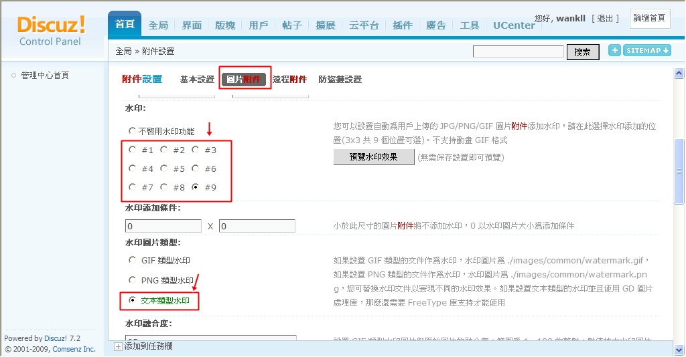Click the 搜索 search button

(x=582, y=52)
